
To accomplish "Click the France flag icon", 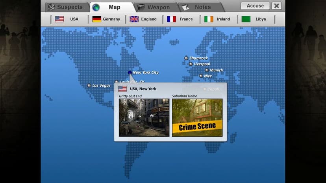I will pos(172,19).
